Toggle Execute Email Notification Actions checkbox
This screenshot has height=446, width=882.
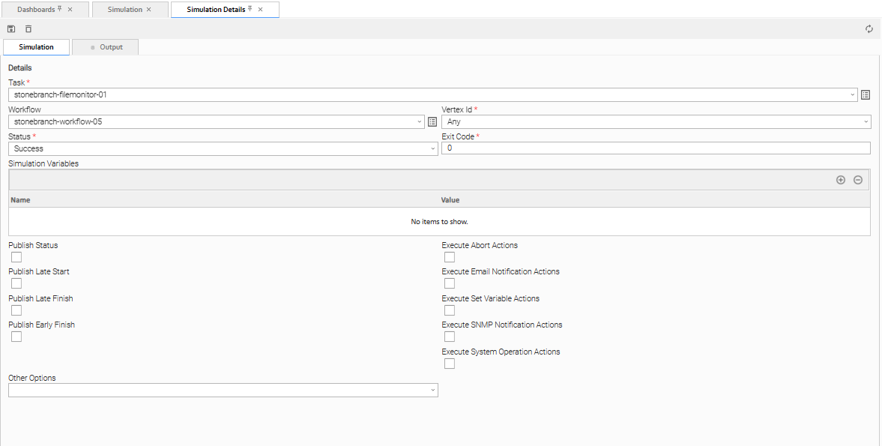[x=450, y=283]
